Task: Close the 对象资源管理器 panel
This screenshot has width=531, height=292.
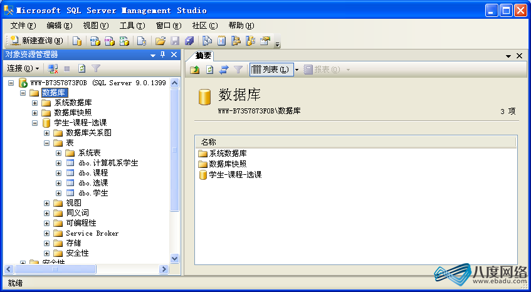Action: tap(174, 55)
